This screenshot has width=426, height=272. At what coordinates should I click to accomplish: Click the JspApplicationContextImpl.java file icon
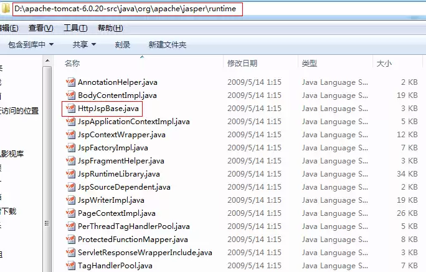click(70, 122)
